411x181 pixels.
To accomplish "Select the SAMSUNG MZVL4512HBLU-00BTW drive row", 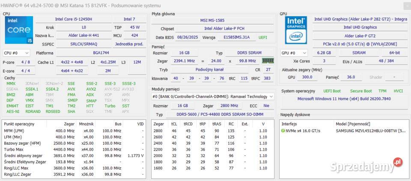I will point(344,131).
